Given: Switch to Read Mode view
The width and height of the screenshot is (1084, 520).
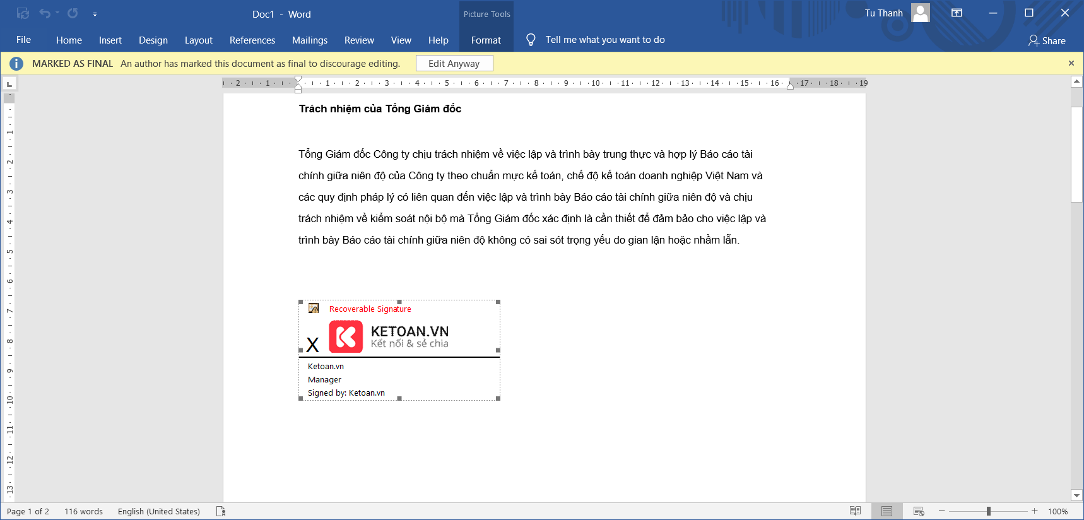Looking at the screenshot, I should click(855, 511).
